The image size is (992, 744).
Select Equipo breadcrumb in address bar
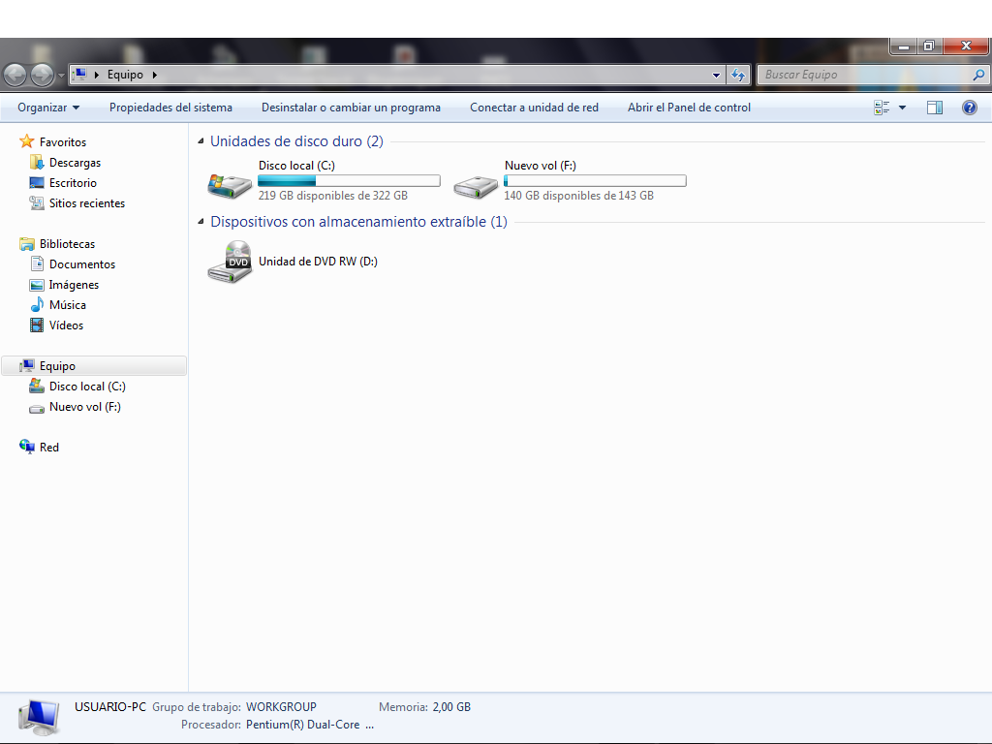125,75
